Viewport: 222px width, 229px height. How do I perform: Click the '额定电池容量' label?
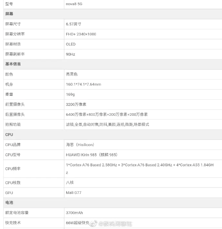click(17, 213)
